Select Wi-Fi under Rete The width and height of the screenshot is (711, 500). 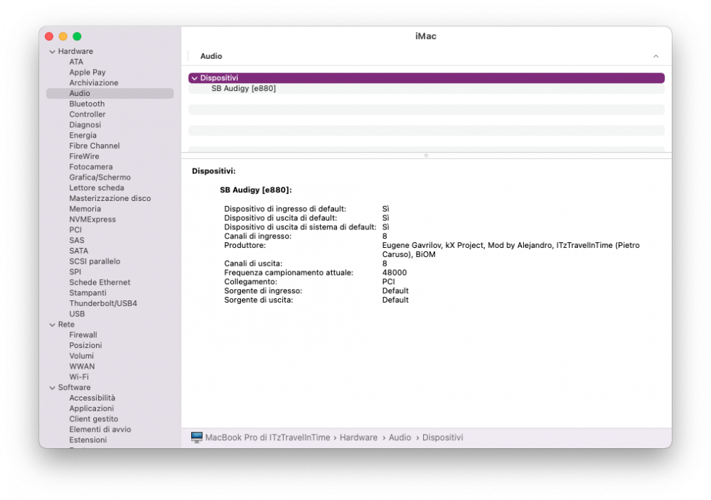[79, 377]
